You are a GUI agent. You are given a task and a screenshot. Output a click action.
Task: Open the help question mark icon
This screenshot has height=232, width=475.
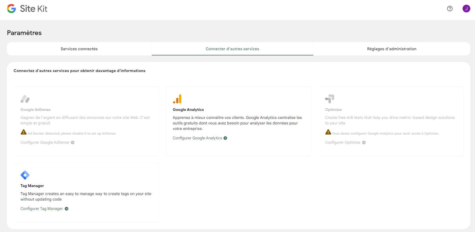pos(450,9)
